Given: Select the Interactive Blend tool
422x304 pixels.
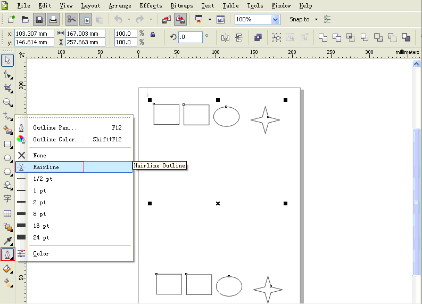Looking at the screenshot, I should [7, 227].
